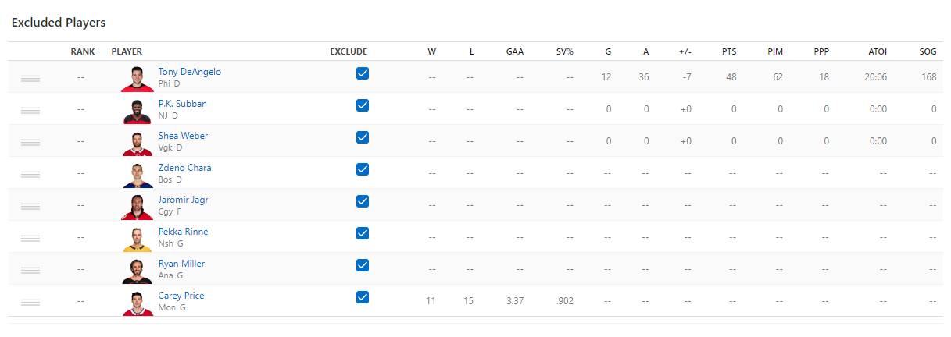Click drag handle icon for Tony DeAngelo row
This screenshot has width=951, height=337.
coord(30,78)
